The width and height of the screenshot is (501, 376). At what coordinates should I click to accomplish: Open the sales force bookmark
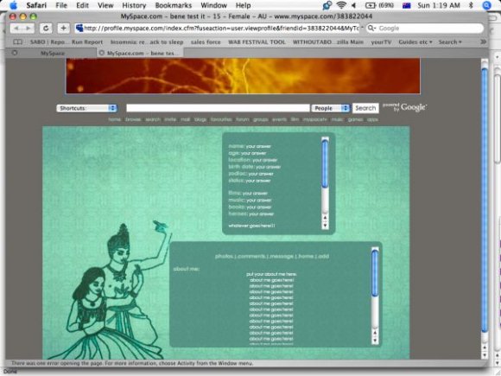coord(206,41)
